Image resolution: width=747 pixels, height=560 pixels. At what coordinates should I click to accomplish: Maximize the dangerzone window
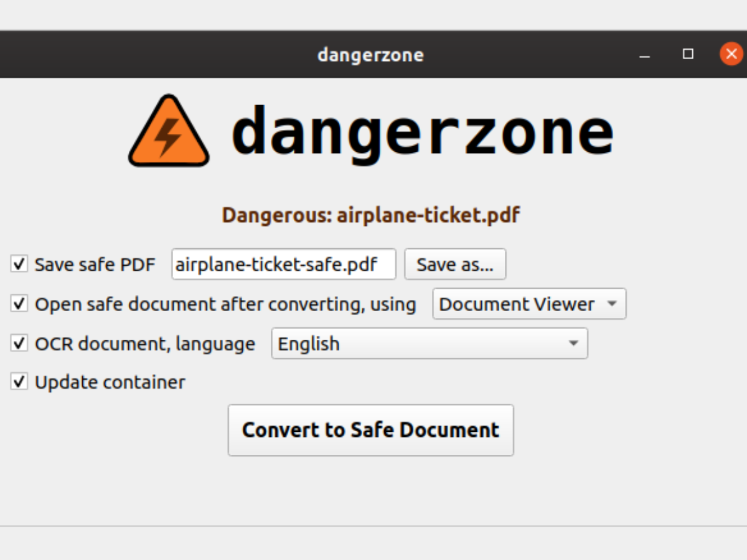pyautogui.click(x=688, y=54)
